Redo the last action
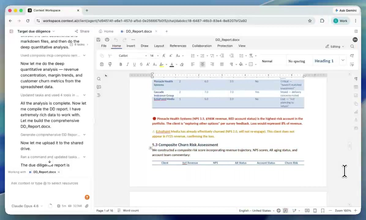366x220 pixels. tap(125, 40)
